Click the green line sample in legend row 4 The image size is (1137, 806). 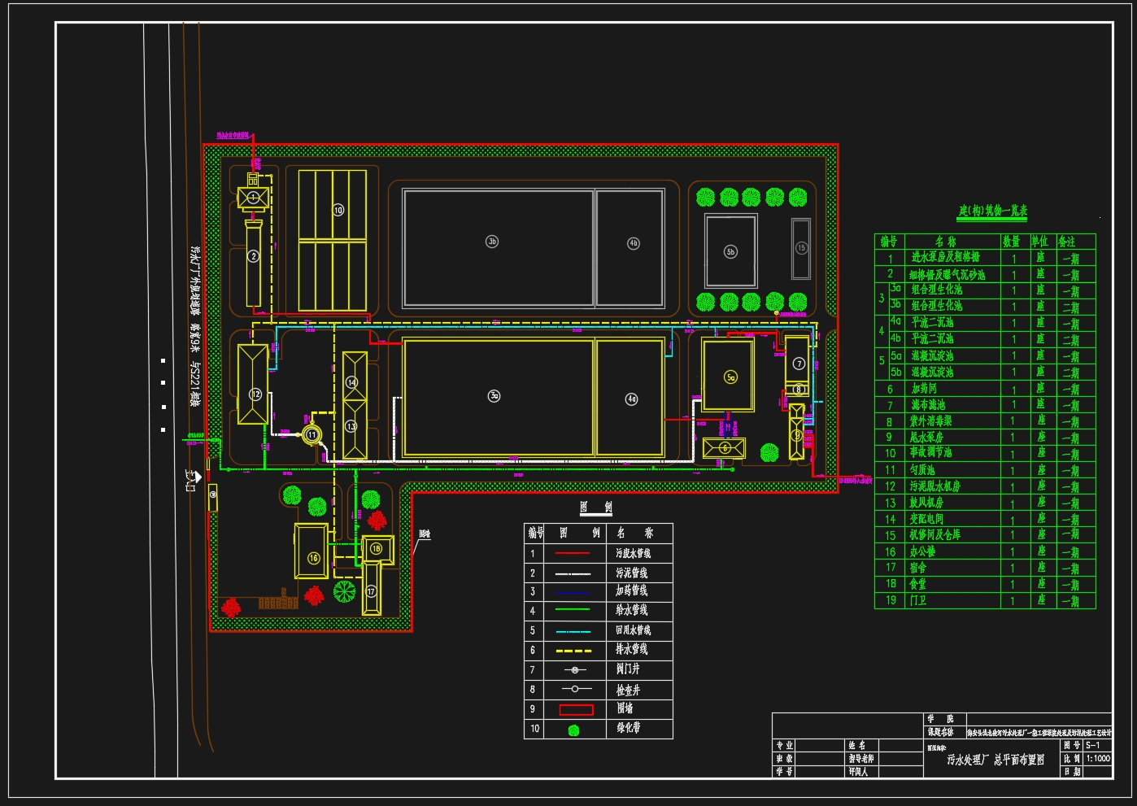click(573, 610)
